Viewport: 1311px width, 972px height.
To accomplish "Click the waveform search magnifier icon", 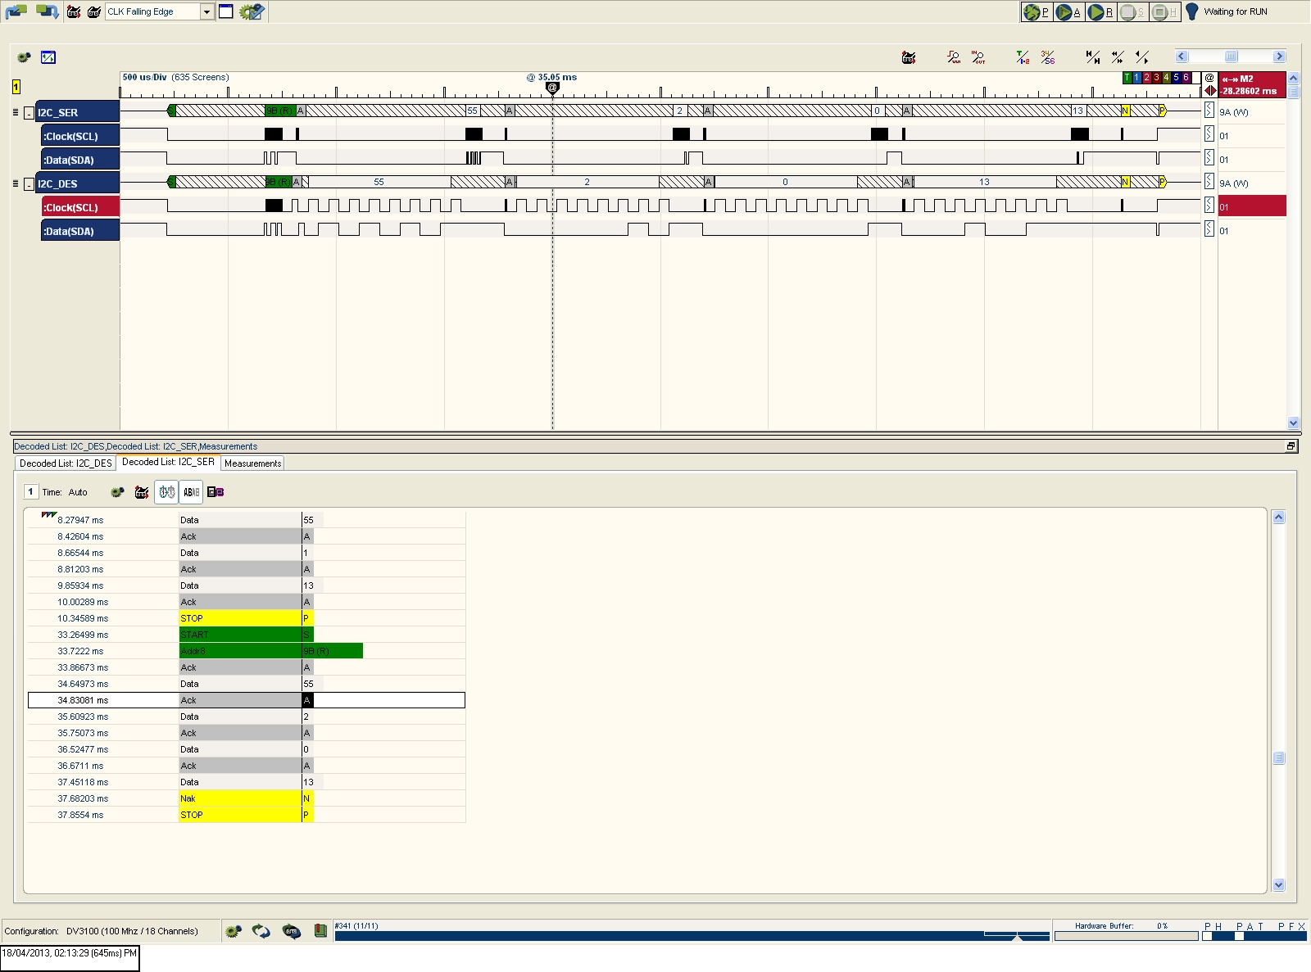I will [x=954, y=57].
